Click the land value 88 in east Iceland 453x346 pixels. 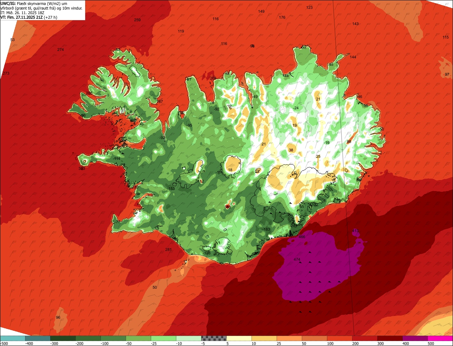(349, 142)
